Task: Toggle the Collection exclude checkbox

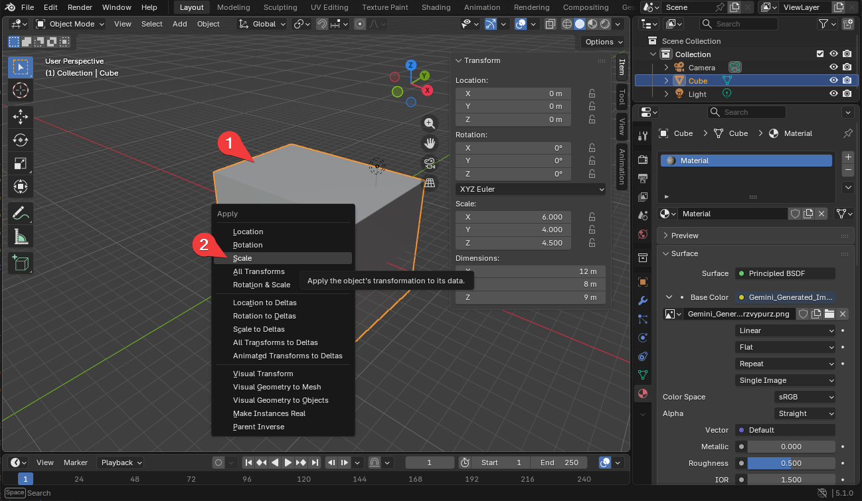Action: point(820,54)
